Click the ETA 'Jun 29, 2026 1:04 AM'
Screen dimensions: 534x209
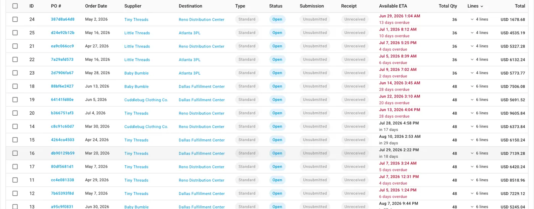[399, 16]
